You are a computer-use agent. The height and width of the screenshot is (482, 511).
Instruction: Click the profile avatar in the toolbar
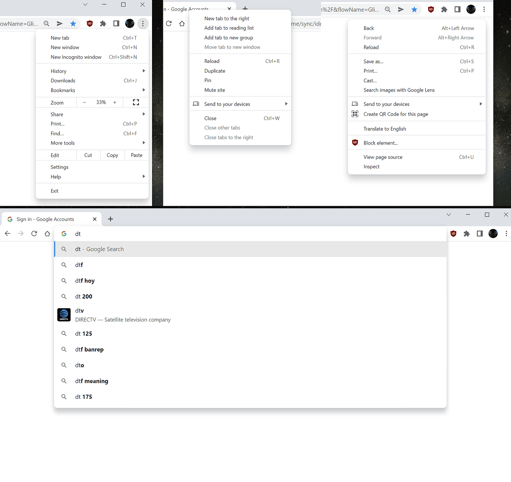coord(493,233)
